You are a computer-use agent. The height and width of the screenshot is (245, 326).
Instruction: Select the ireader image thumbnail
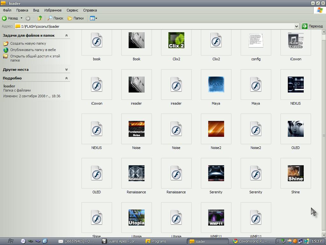click(136, 84)
